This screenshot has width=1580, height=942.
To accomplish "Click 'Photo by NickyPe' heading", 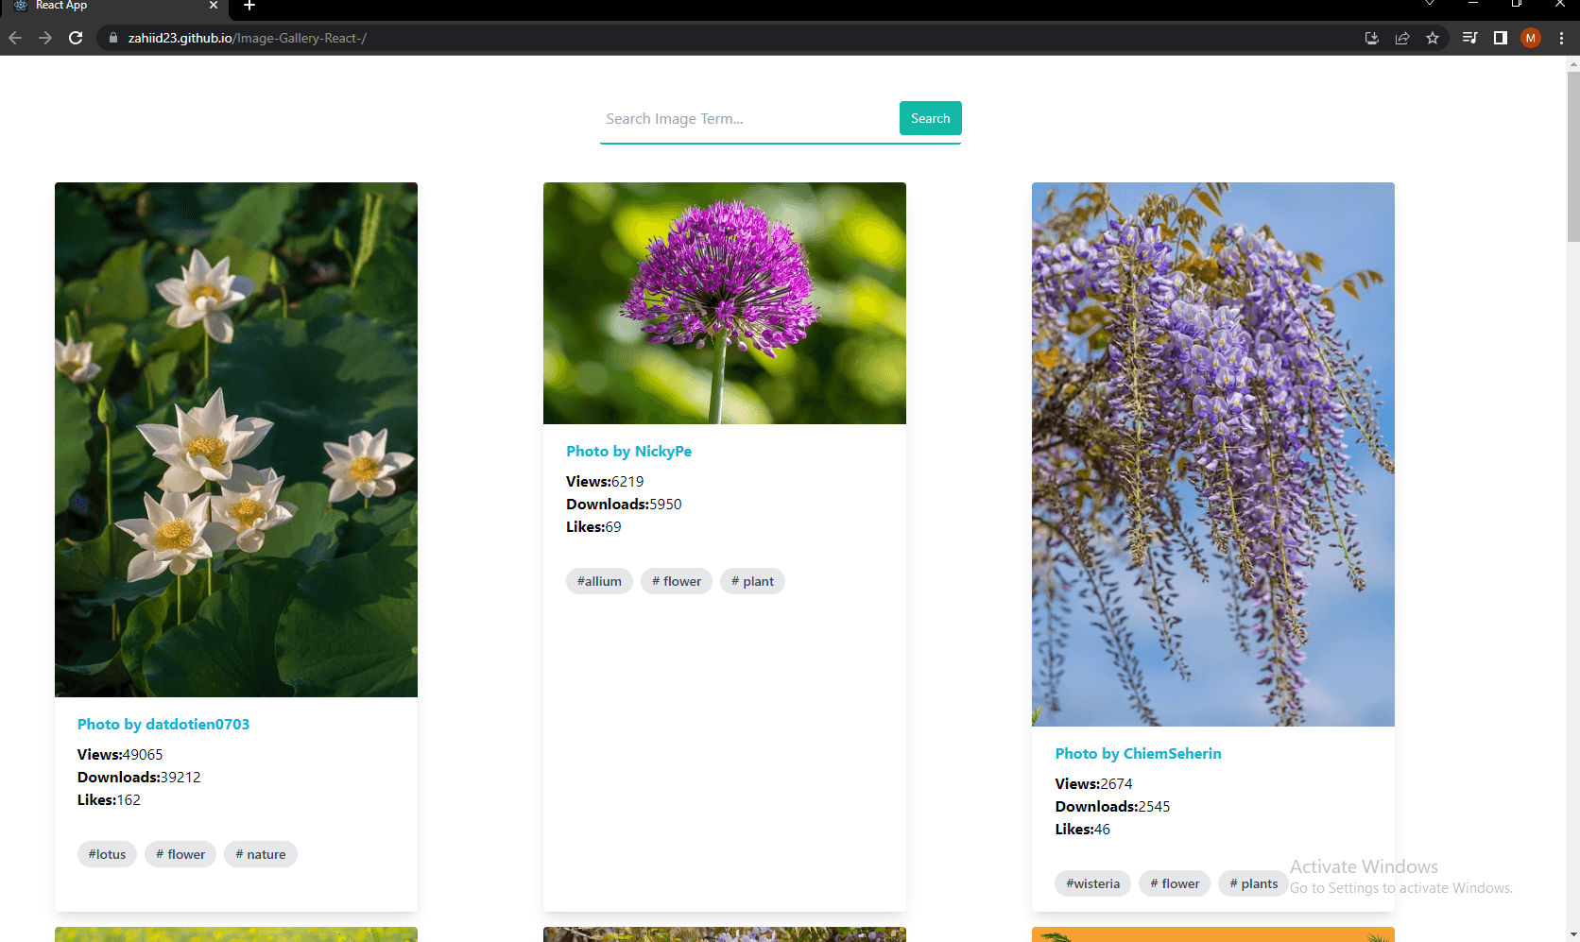I will [x=629, y=452].
